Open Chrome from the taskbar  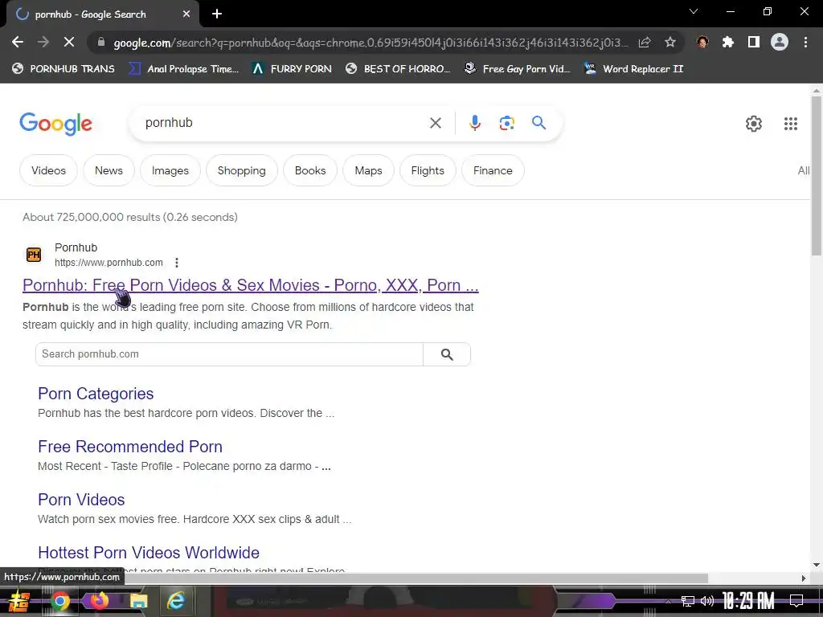[60, 601]
